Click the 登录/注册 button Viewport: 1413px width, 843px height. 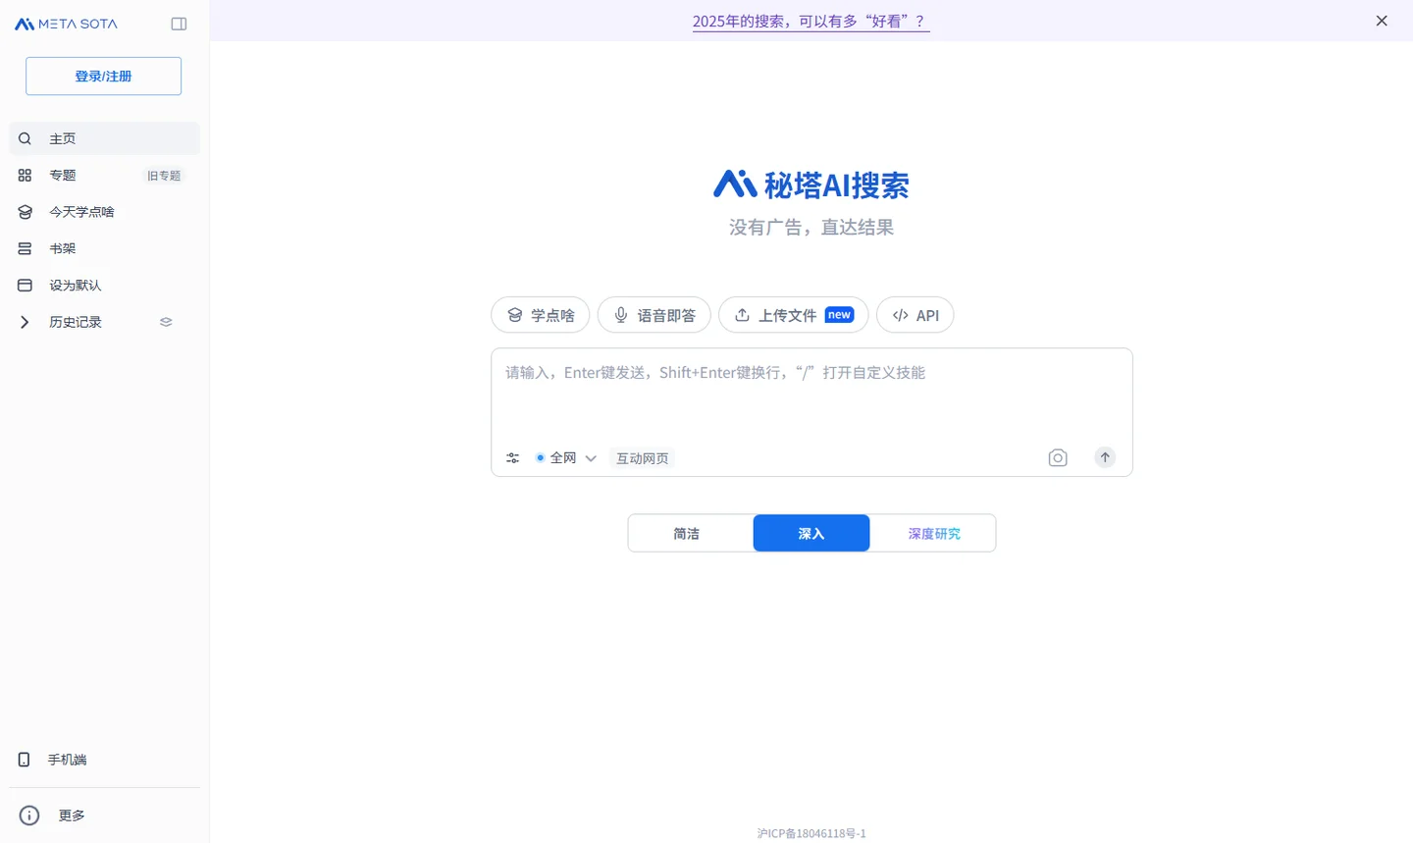point(103,76)
